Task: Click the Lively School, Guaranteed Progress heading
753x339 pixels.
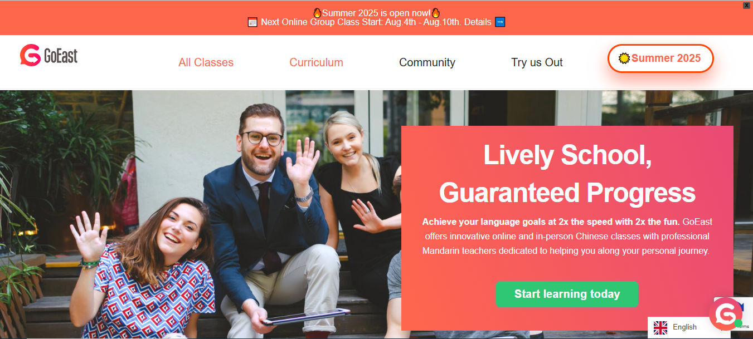Action: 567,174
